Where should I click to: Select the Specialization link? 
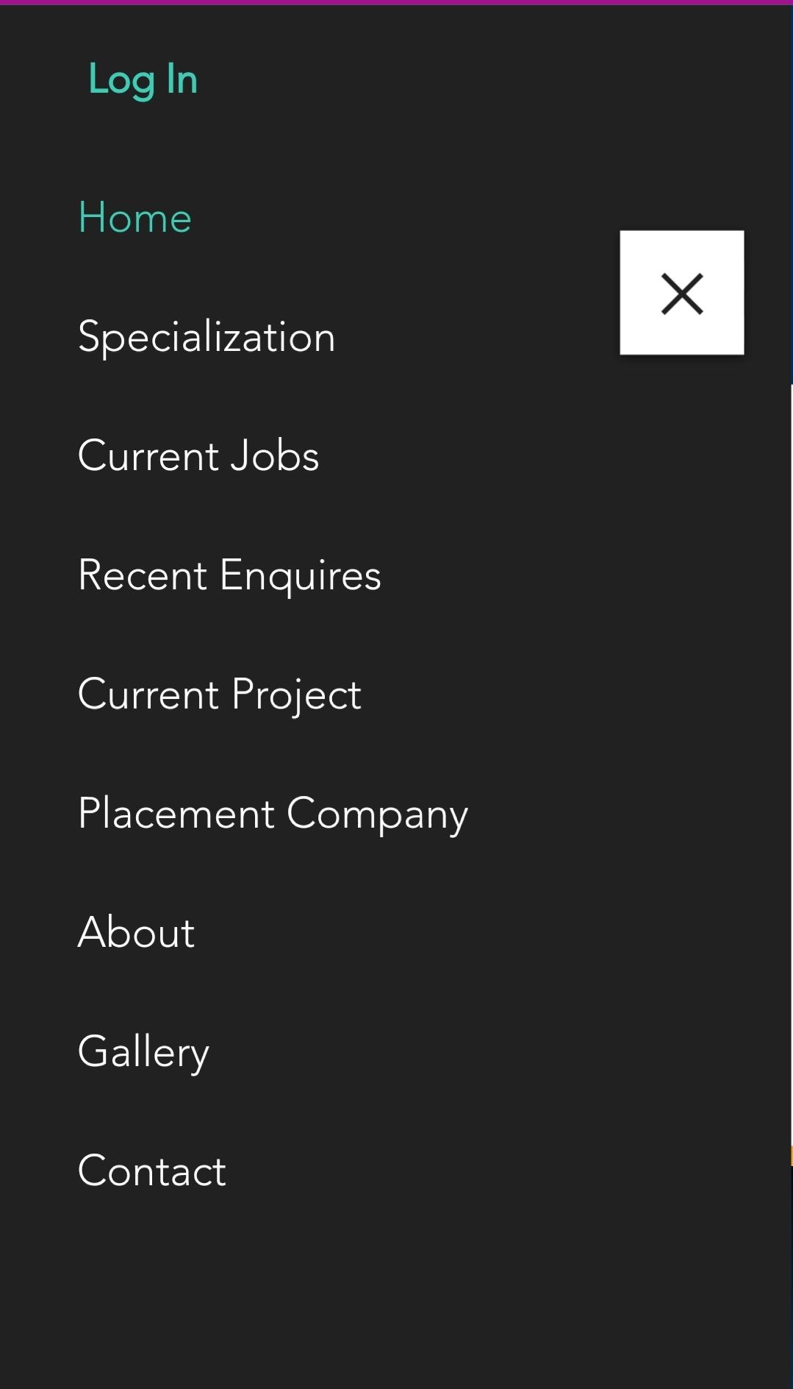click(x=207, y=337)
